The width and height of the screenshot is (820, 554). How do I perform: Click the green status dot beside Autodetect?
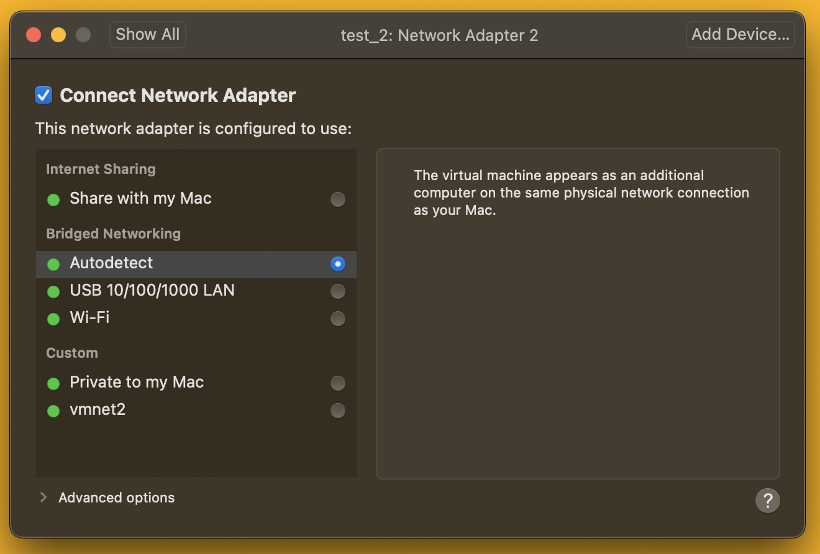pos(53,264)
